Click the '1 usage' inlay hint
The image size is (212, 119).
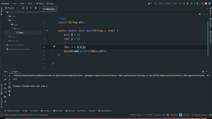coord(62,19)
